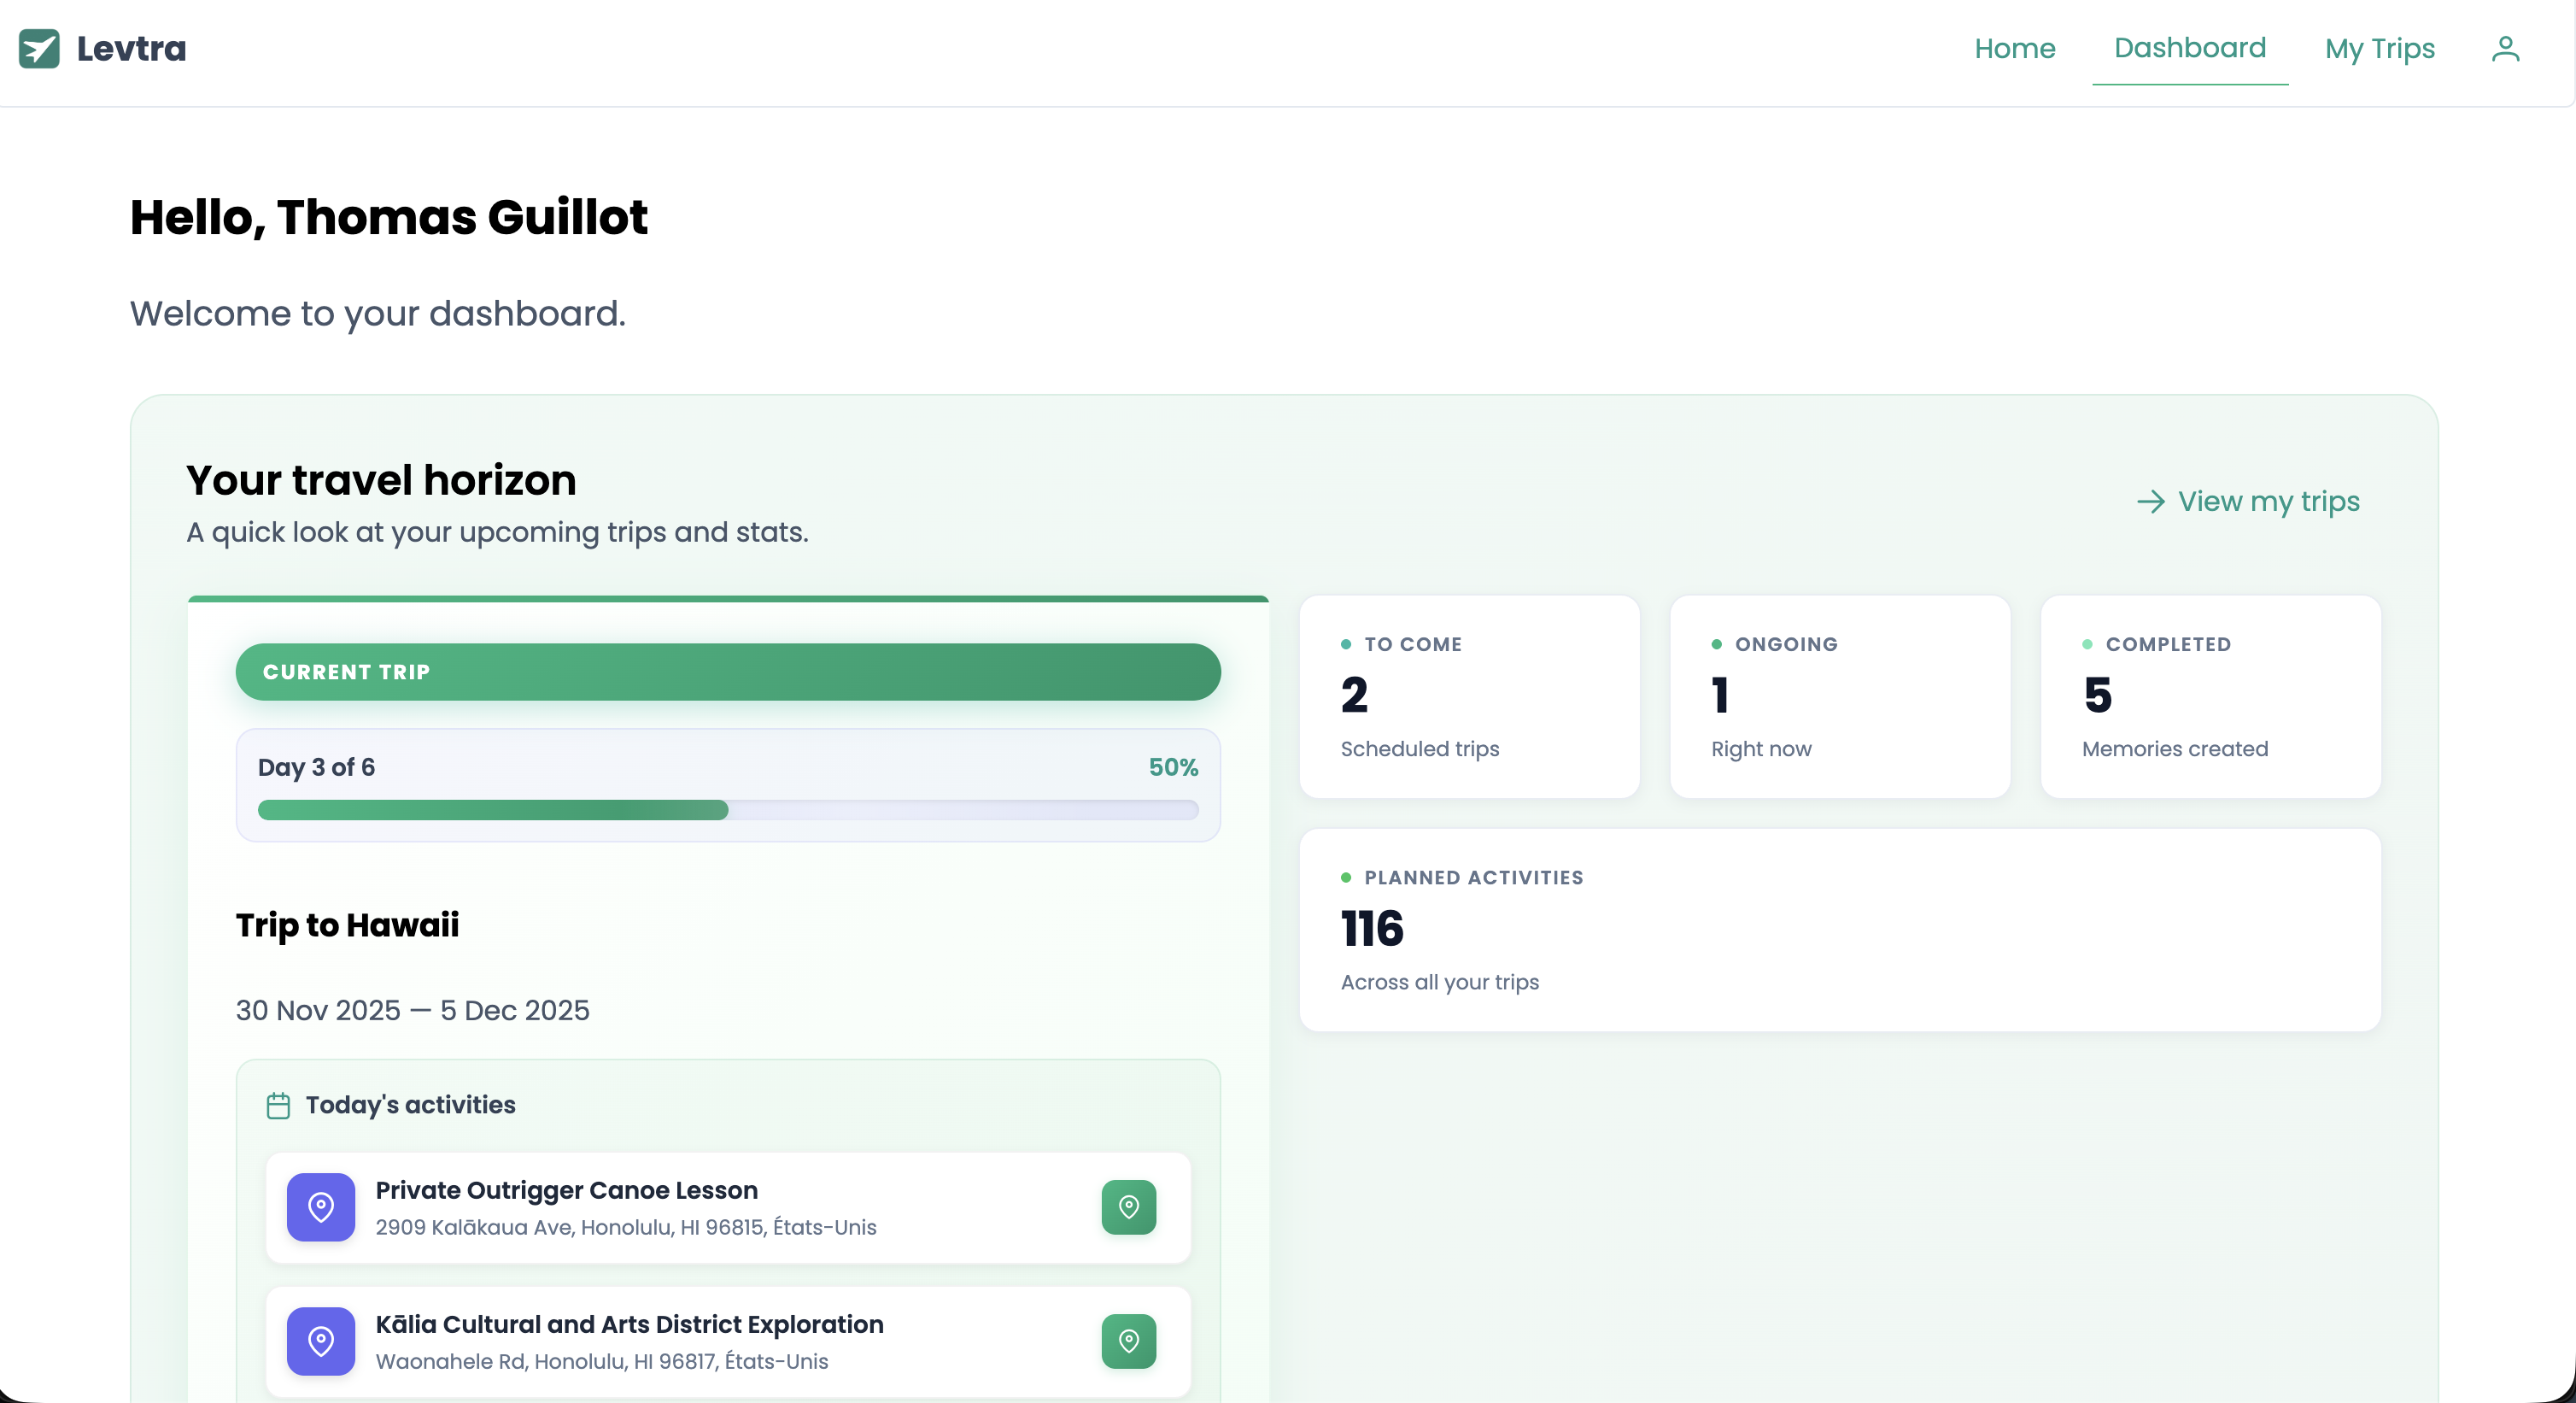Click the Day 3 of 6 progress bar
The image size is (2576, 1403).
[x=728, y=787]
